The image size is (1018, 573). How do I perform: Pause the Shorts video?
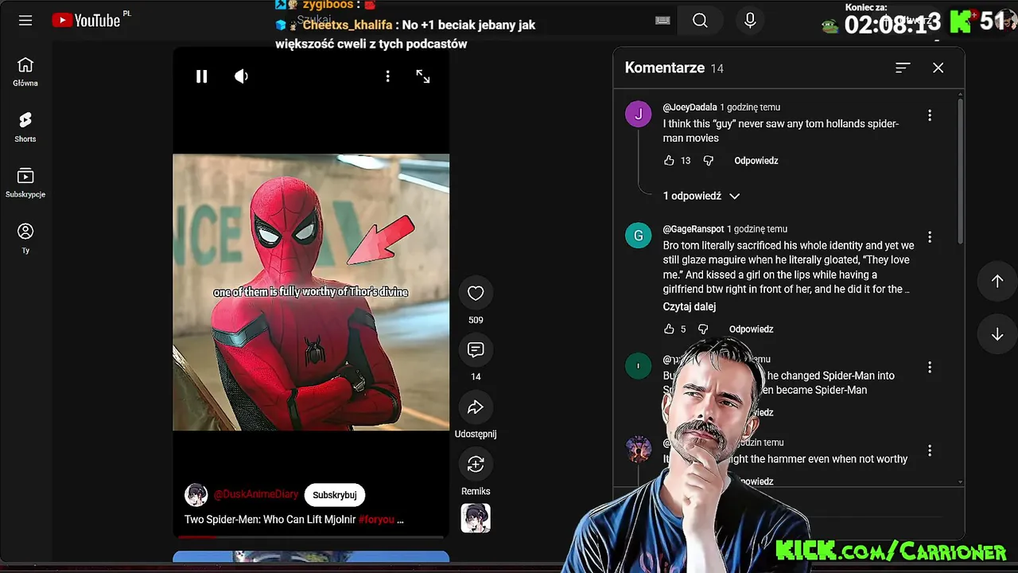pyautogui.click(x=202, y=76)
